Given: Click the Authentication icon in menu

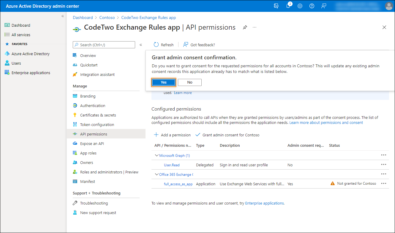Looking at the screenshot, I should pos(75,106).
